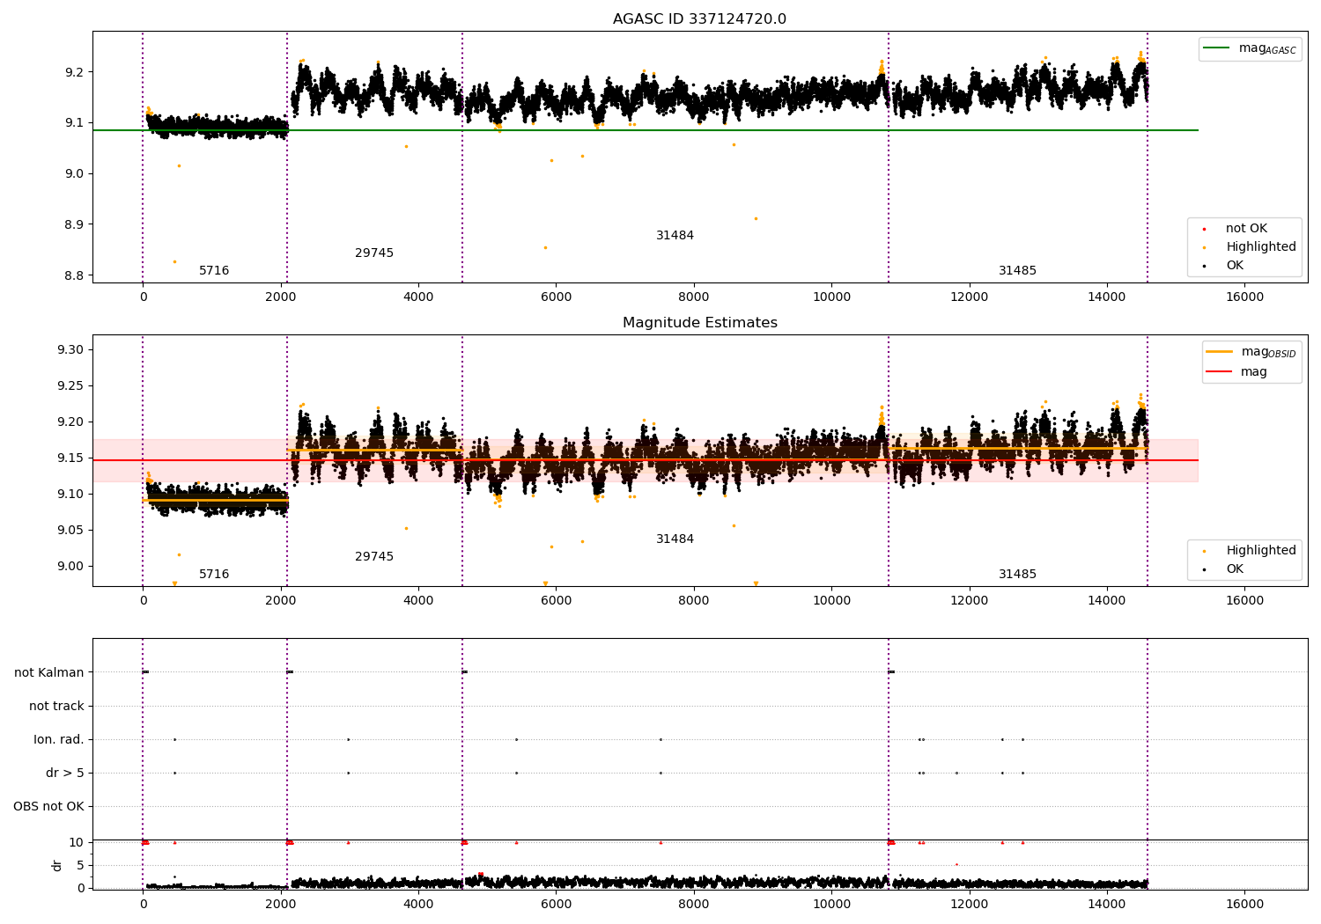
Task: Click the 'dr' axis label on the bottom panel
Action: point(57,865)
